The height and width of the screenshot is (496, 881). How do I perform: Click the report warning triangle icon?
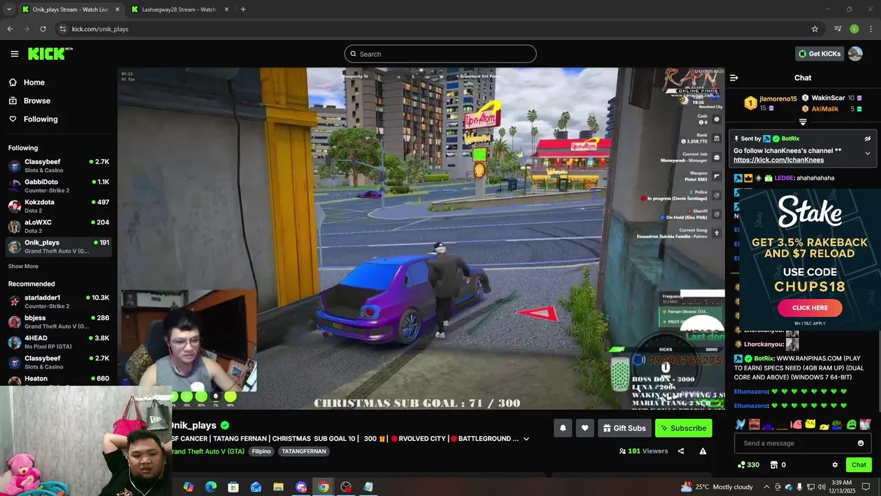703,451
